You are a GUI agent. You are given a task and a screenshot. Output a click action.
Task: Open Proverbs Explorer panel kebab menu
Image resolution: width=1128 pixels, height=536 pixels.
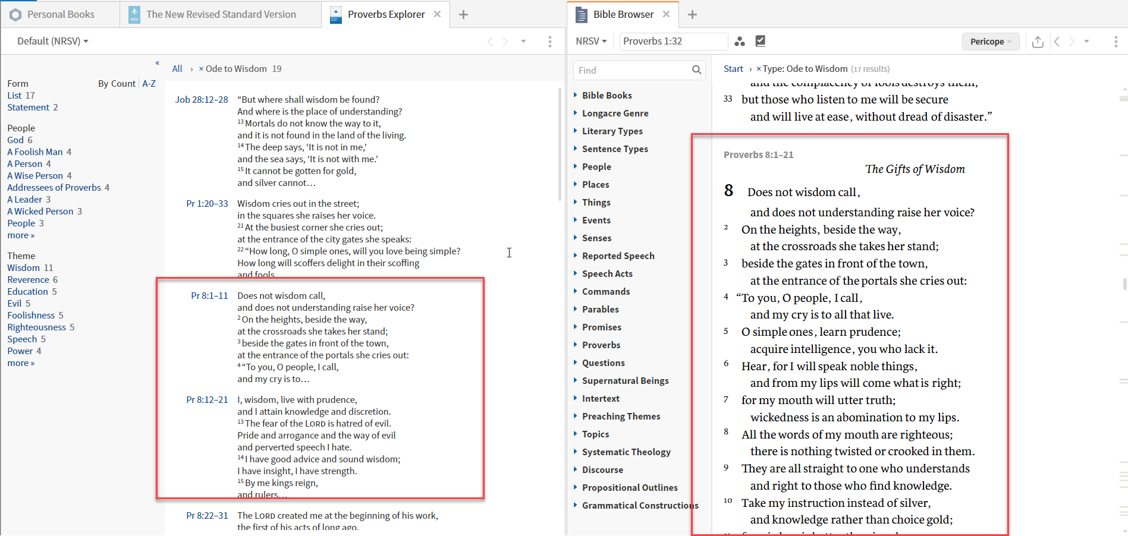click(x=550, y=41)
